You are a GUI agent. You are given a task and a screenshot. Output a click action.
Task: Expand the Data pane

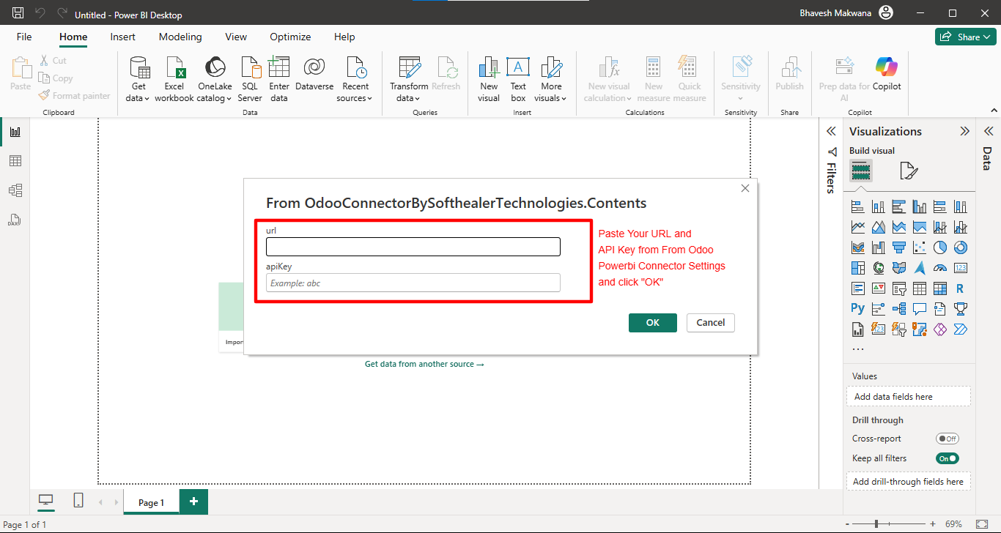point(988,131)
